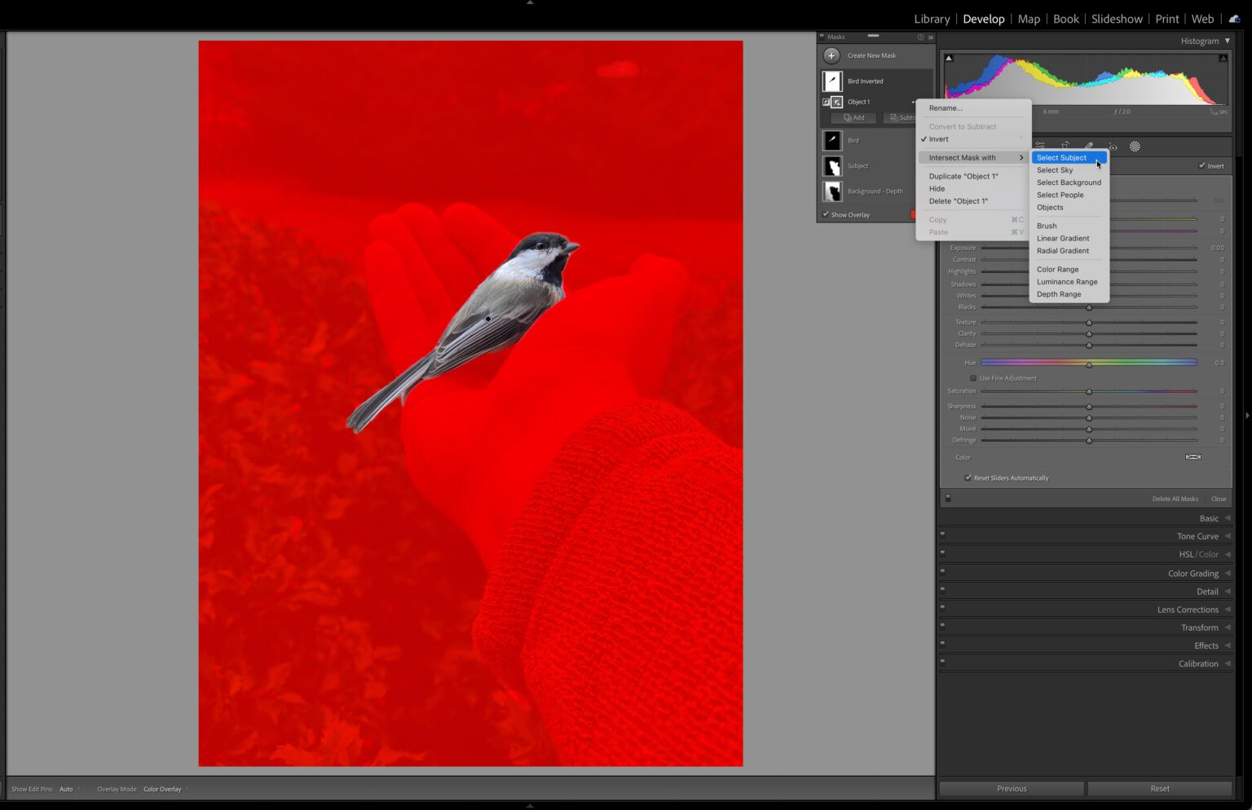
Task: Click the Reset button
Action: click(x=1159, y=788)
